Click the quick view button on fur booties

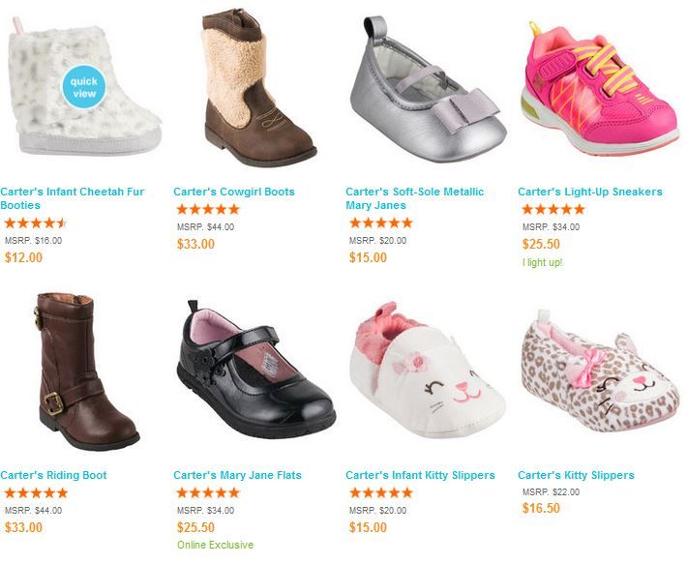83,87
